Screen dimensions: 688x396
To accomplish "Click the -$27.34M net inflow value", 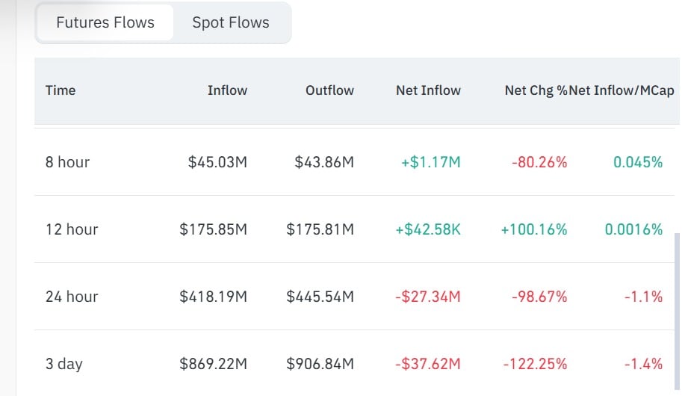I will tap(428, 297).
